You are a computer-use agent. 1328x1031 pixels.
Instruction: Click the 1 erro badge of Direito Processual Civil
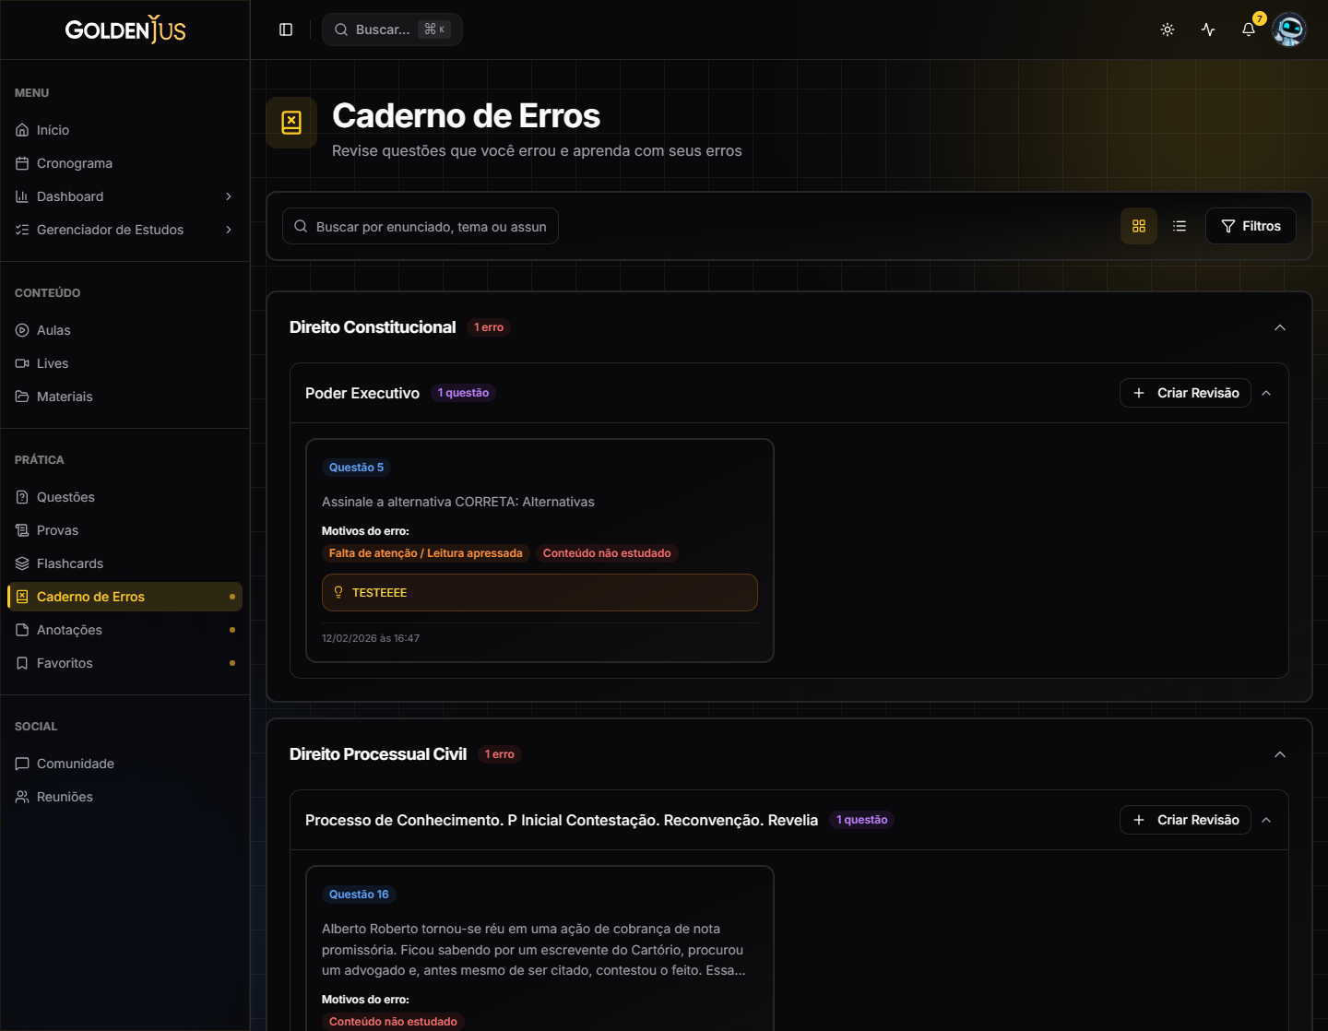coord(500,754)
